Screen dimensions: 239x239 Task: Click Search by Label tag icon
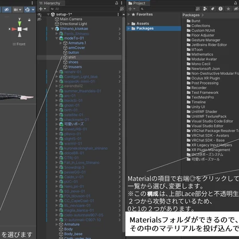tap(213, 9)
